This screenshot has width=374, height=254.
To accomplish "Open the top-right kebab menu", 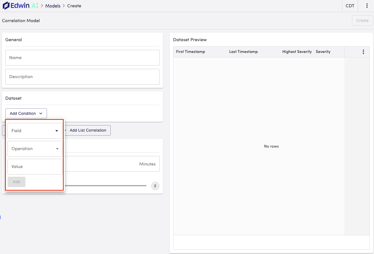I will [367, 6].
